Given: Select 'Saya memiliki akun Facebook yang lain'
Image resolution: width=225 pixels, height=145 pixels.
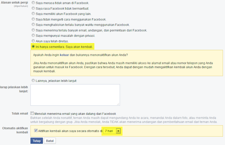Looking at the screenshot, I should [x=33, y=13].
